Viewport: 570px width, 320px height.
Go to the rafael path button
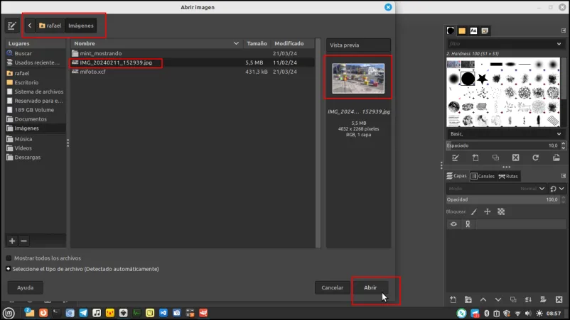pos(50,26)
